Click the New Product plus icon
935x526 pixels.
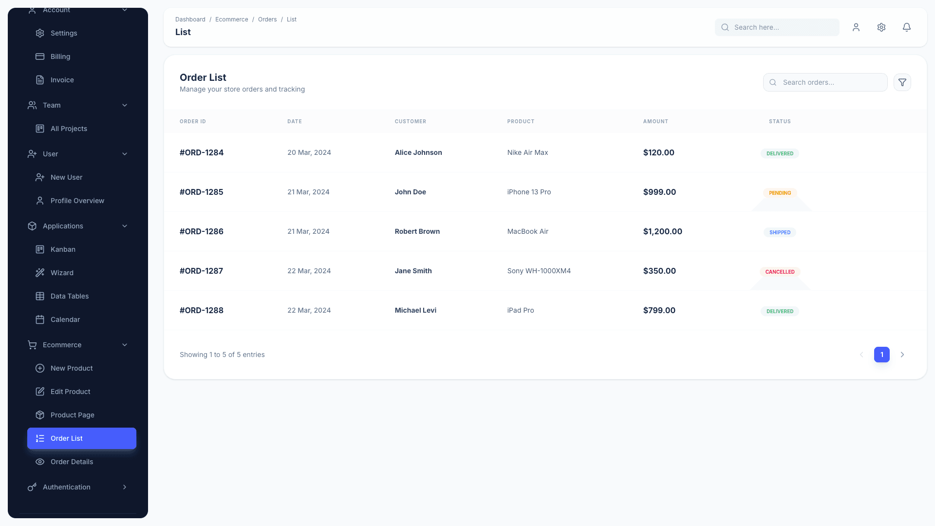(x=40, y=368)
